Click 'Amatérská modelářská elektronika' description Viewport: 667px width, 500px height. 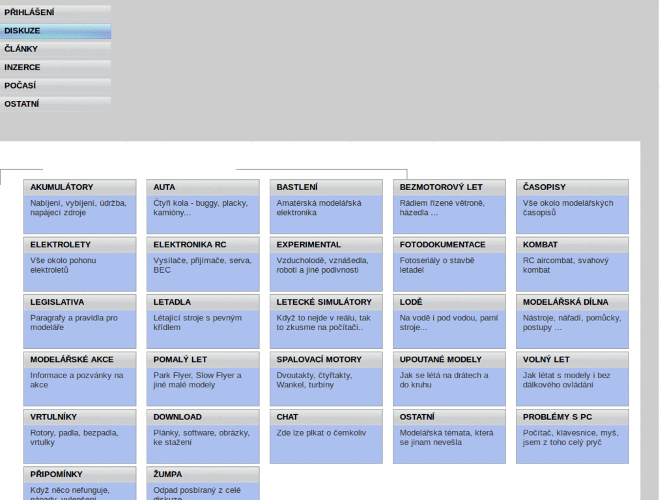(319, 208)
